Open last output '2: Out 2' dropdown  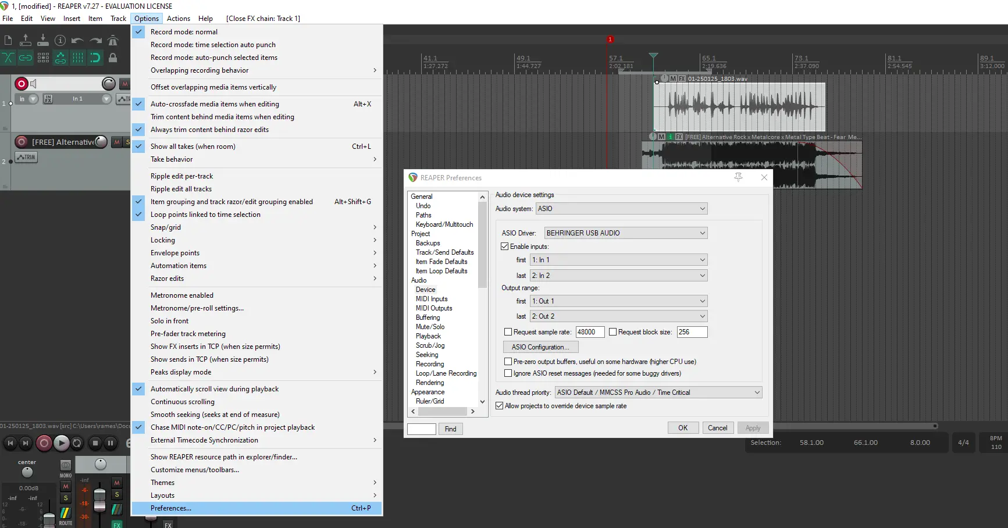click(x=619, y=316)
